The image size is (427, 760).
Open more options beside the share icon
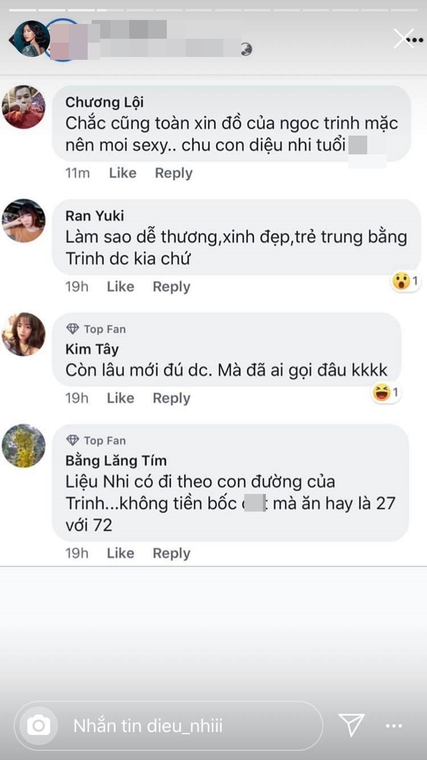coord(394,726)
